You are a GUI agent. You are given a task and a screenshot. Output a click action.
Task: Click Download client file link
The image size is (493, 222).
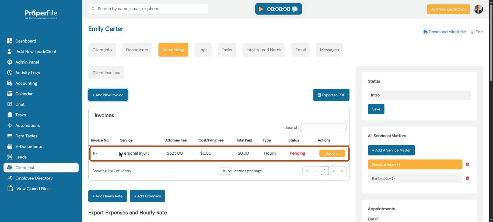pyautogui.click(x=445, y=32)
